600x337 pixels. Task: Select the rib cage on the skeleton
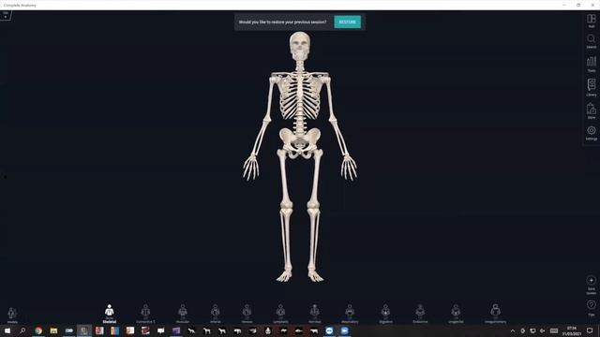coord(300,96)
